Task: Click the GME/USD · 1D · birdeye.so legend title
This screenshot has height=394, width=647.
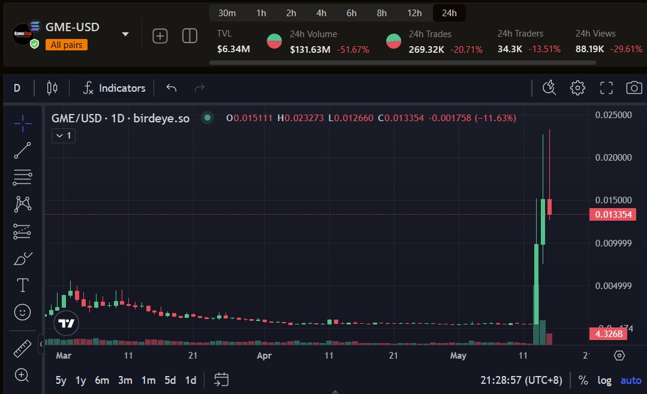Action: 121,118
